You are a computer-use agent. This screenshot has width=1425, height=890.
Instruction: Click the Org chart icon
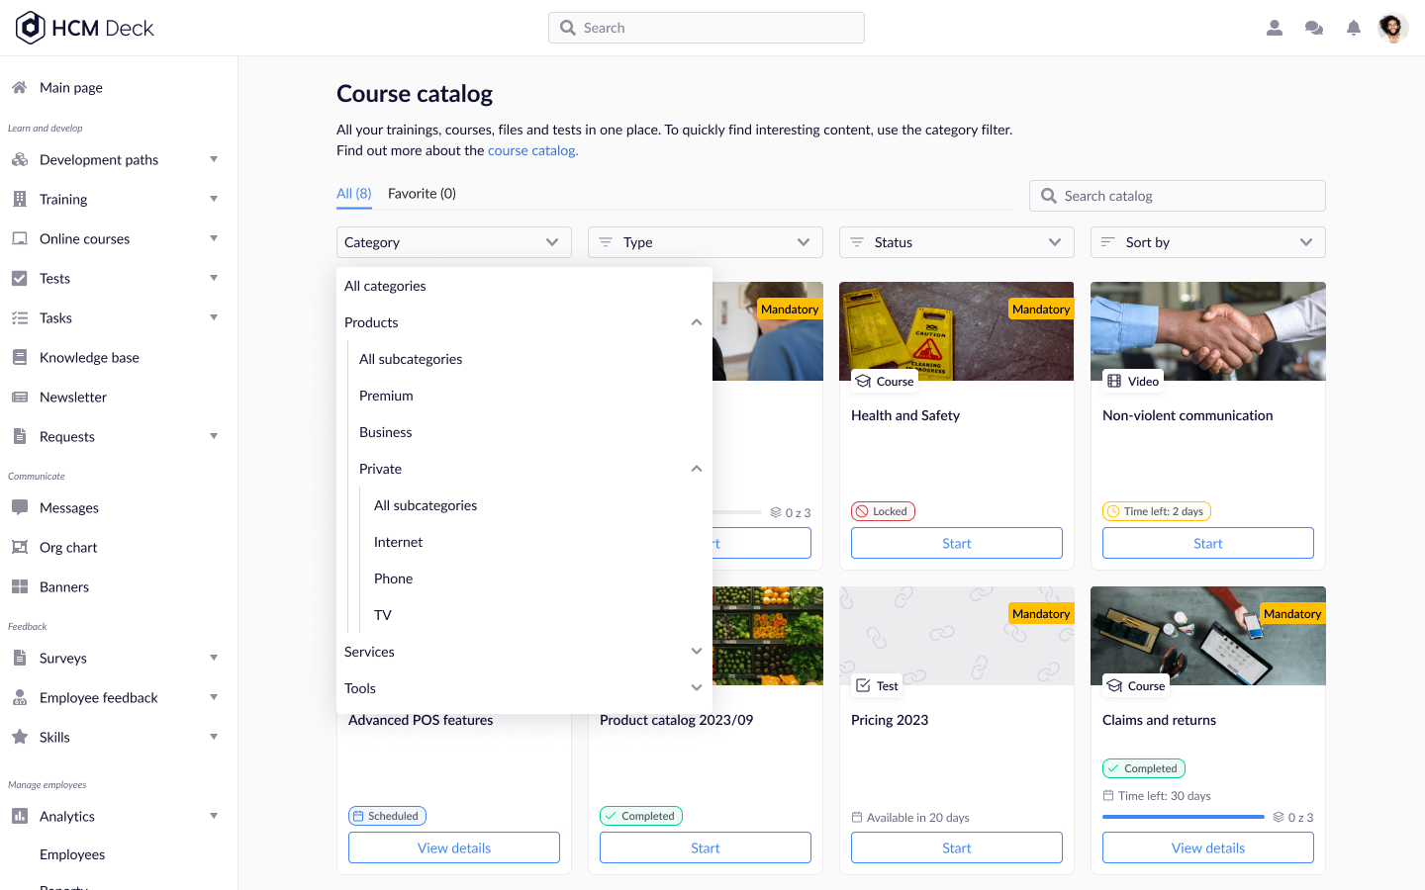point(19,547)
